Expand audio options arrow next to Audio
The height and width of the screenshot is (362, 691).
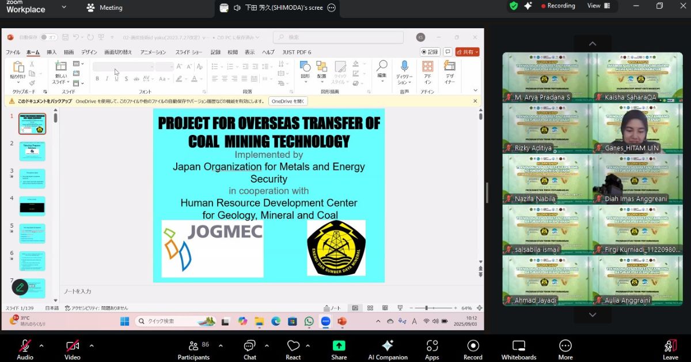click(x=41, y=346)
